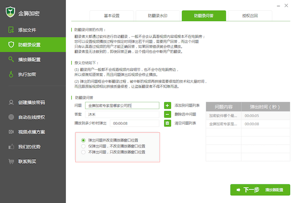Viewport: 295px width, 203px height.
Task: Open 视频点播方案 in the sidebar
Action: point(33,132)
